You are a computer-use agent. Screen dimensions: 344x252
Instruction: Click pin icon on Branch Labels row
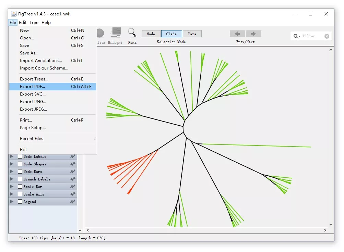tap(73, 179)
